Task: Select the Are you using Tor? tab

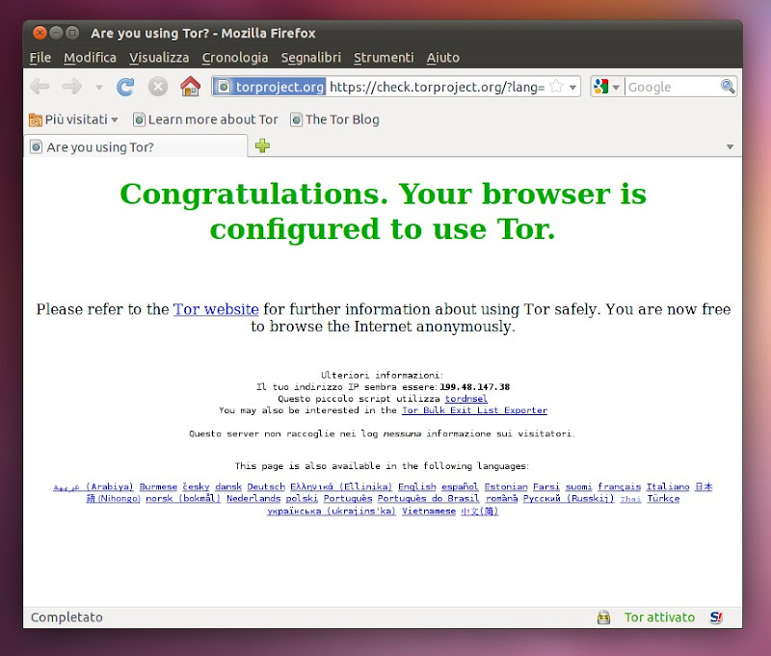Action: [136, 147]
